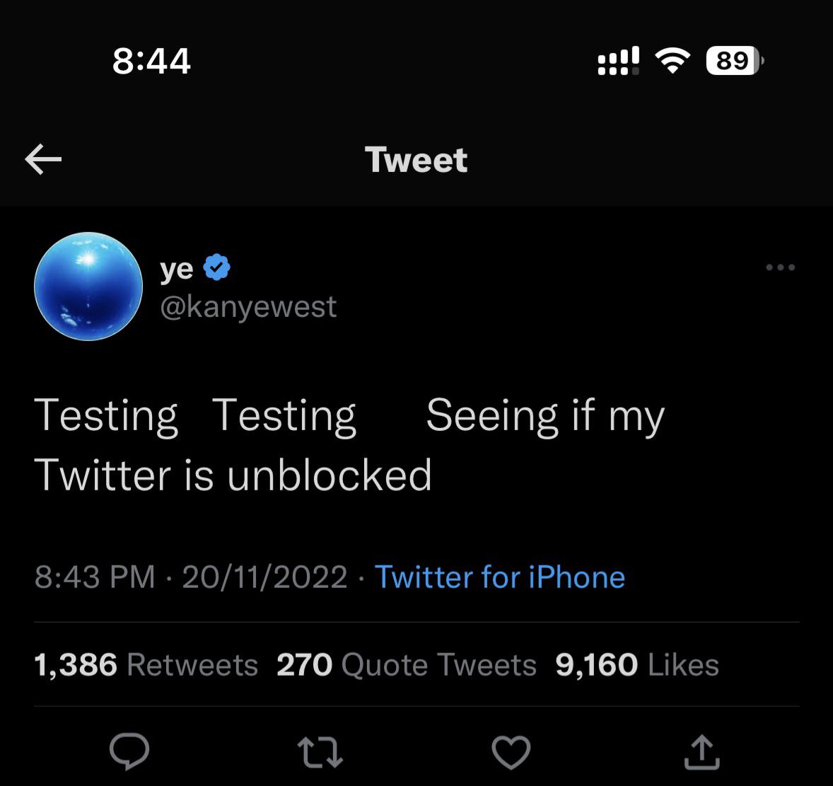The height and width of the screenshot is (786, 833).
Task: Tap the 8:44 clock in the status bar
Action: [x=150, y=61]
